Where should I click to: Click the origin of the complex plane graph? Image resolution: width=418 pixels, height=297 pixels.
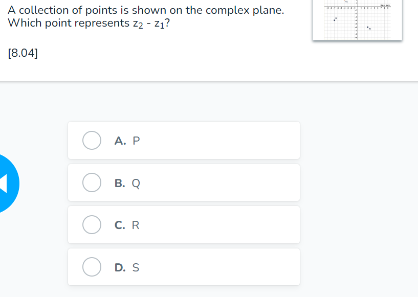coord(358,6)
